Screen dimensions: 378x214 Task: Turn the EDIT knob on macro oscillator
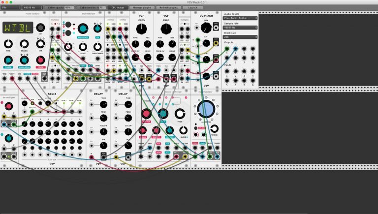point(40,28)
